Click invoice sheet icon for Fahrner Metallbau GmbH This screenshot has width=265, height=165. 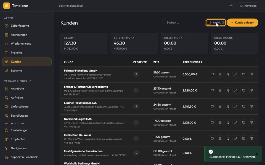(220, 74)
